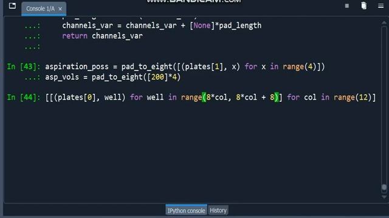
Task: Click the None keyword in the console
Action: [x=202, y=25]
